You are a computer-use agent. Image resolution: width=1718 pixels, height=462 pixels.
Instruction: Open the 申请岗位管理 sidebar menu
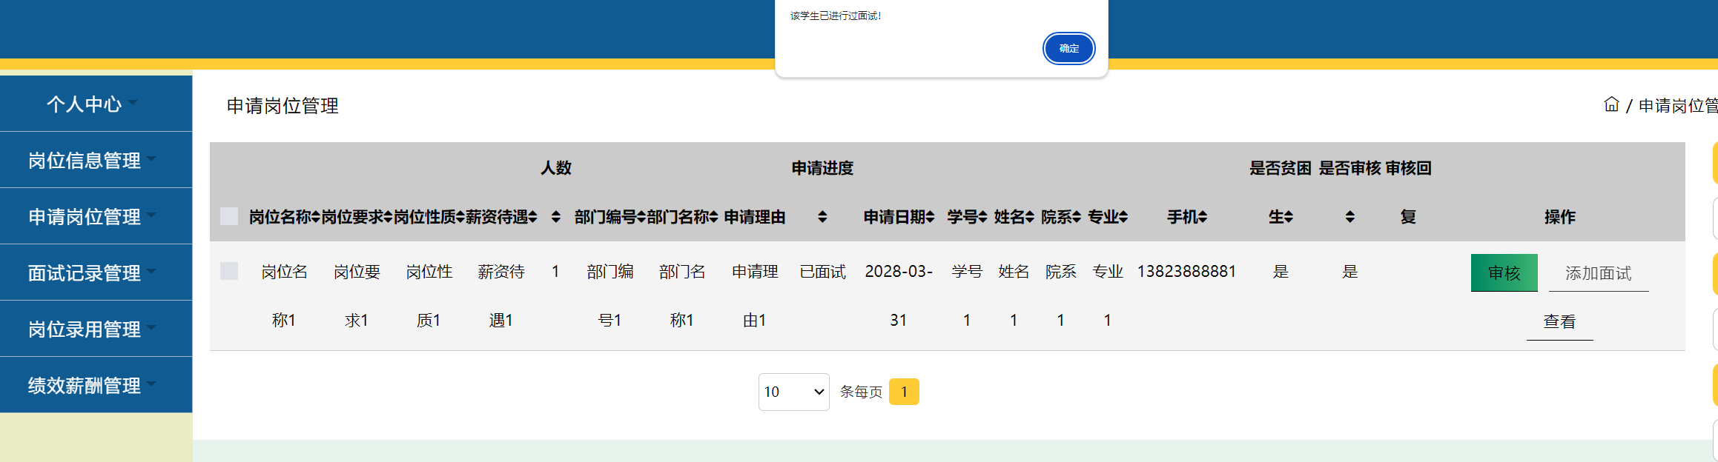[x=96, y=216]
